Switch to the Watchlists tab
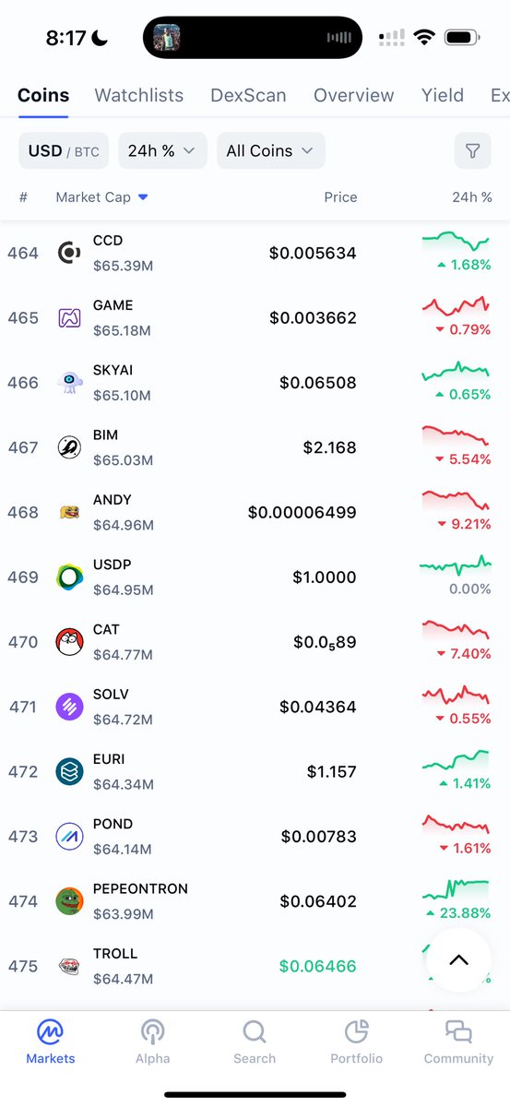This screenshot has height=1107, width=510. [x=139, y=95]
